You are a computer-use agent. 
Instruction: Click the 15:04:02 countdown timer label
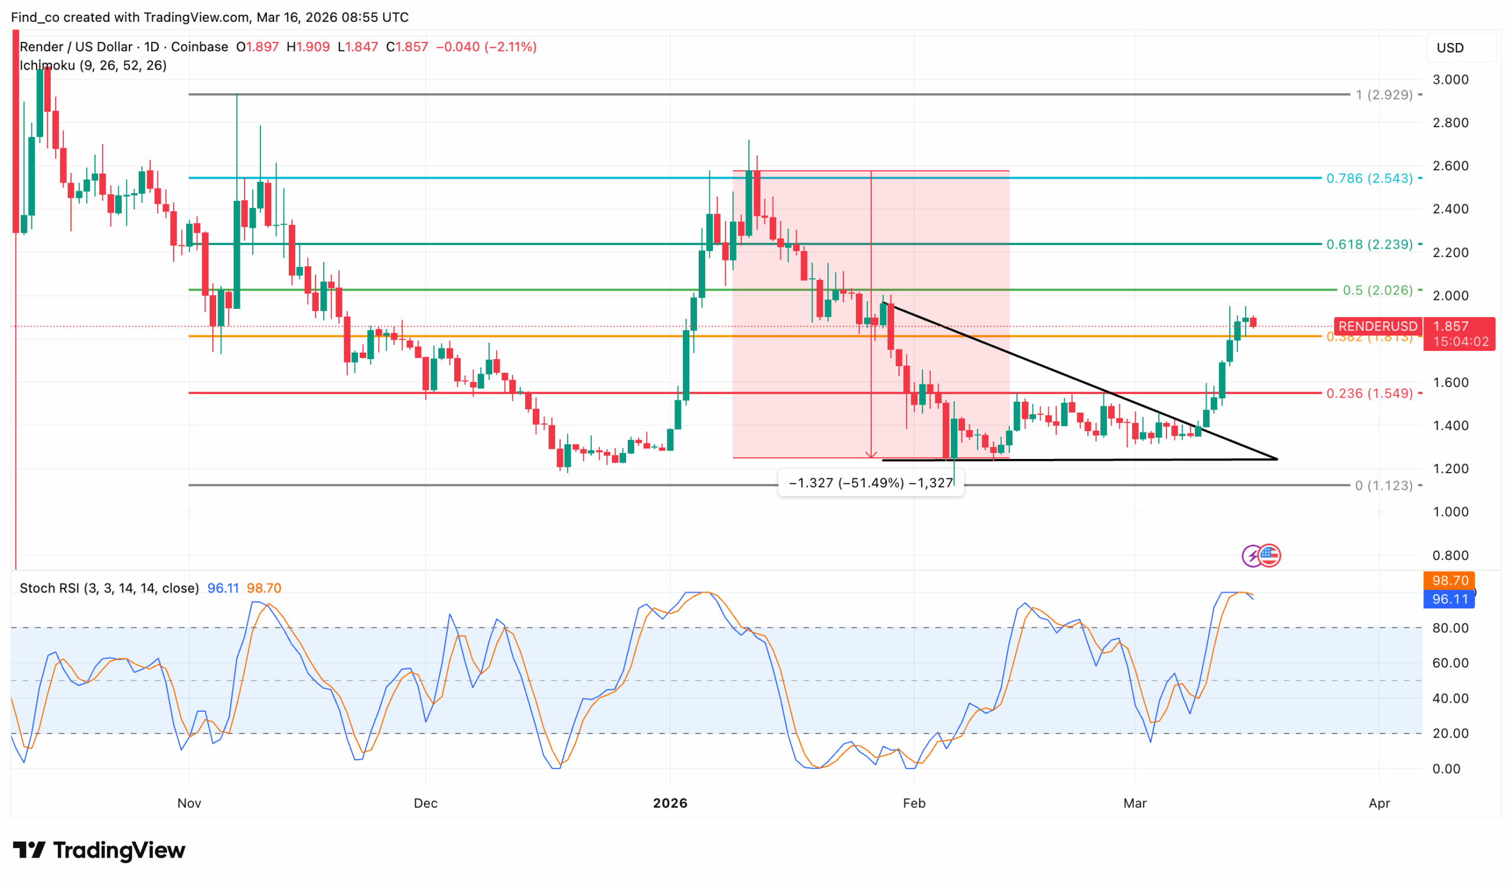coord(1461,342)
